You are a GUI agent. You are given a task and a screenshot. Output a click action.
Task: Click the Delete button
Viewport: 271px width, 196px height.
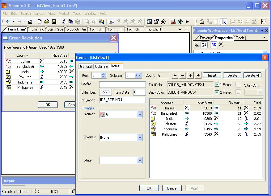click(232, 75)
